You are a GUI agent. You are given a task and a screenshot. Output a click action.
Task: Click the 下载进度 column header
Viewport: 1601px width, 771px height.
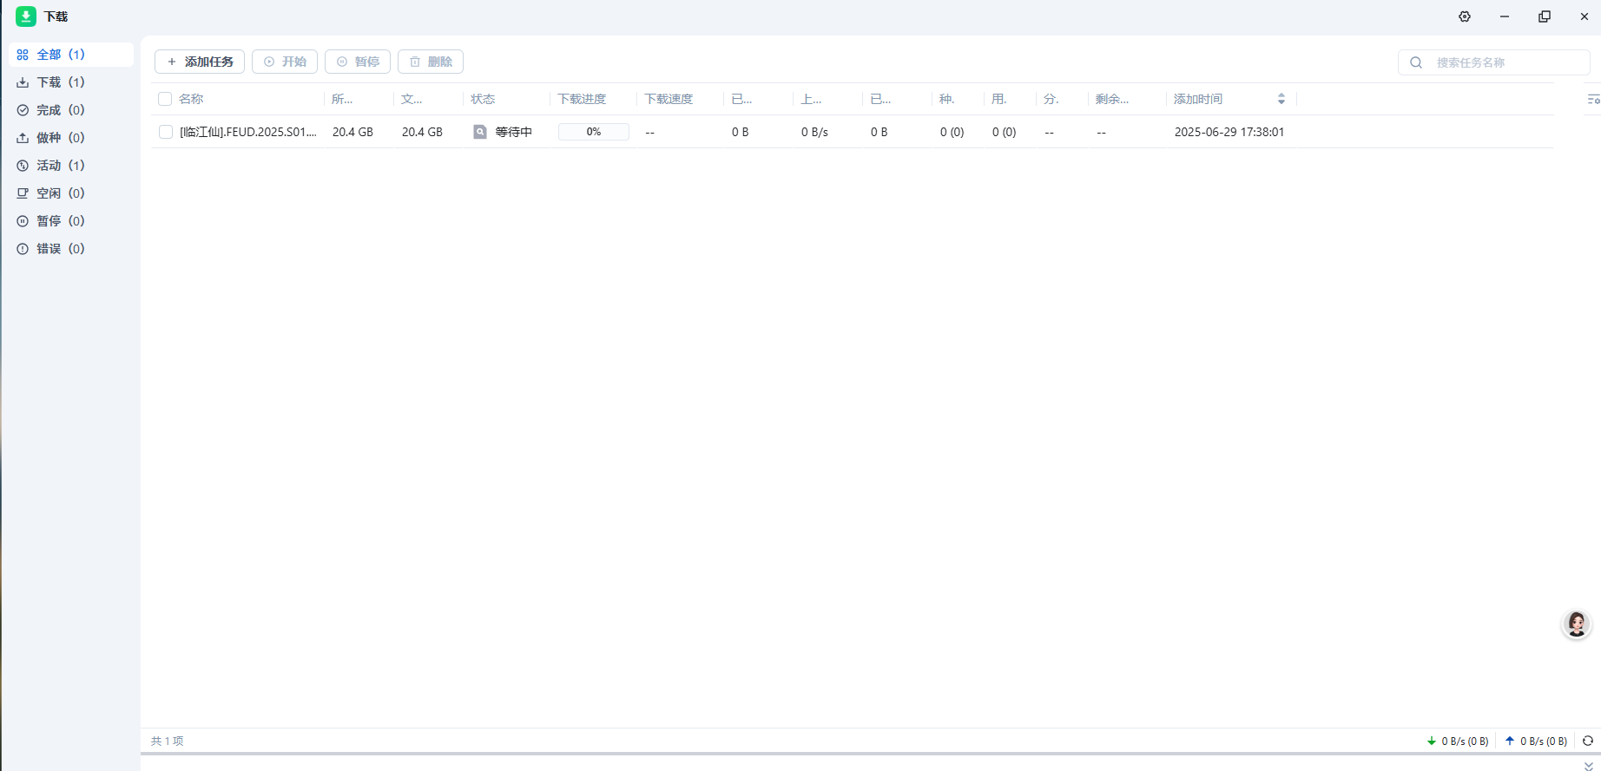(x=582, y=99)
